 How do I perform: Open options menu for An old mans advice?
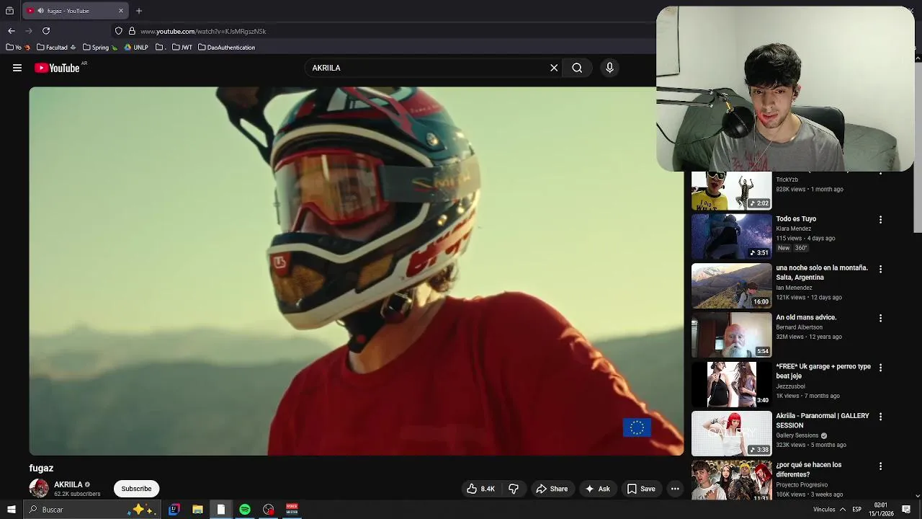pos(880,318)
